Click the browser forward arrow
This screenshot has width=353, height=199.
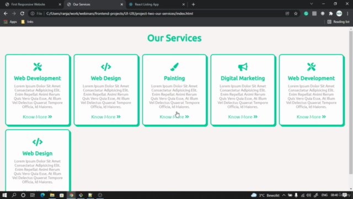coord(14,13)
